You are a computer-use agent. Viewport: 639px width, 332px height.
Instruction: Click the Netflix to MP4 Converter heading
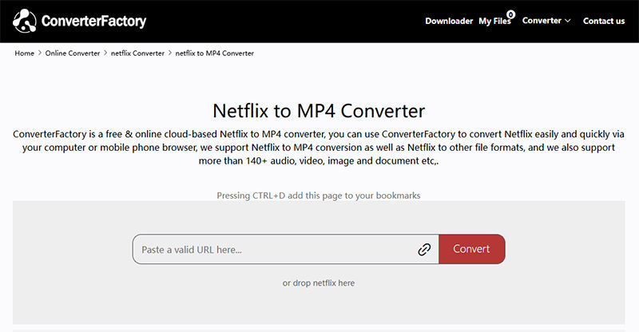coord(319,111)
